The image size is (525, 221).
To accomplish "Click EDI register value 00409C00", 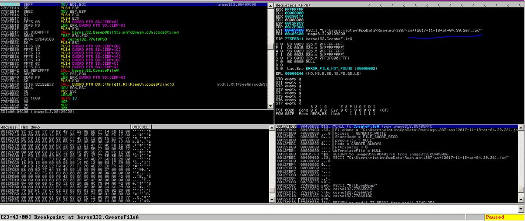I will coord(294,34).
